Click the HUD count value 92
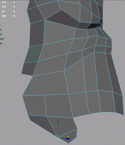This screenshot has height=145, width=125. click(3, 12)
